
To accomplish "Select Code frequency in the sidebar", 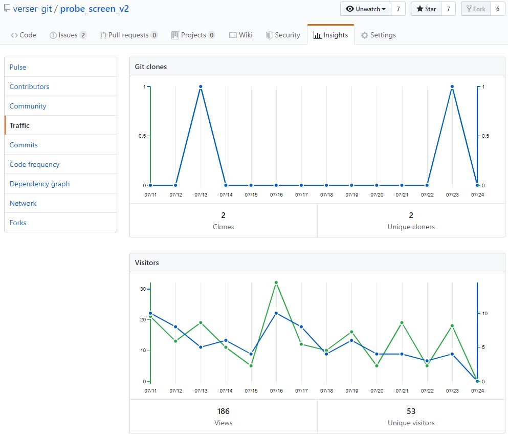I will click(34, 164).
